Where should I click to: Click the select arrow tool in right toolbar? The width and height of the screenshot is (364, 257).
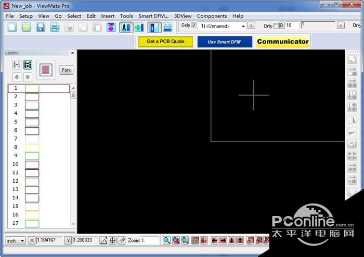pos(352,59)
